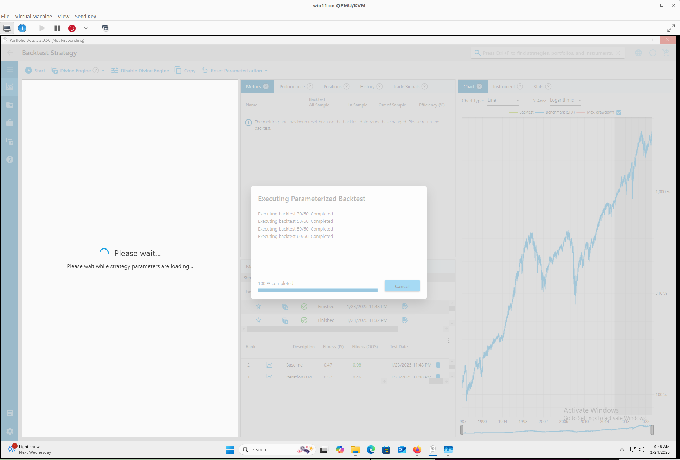The height and width of the screenshot is (460, 680).
Task: Click Disable Divine Engine button
Action: tap(140, 71)
